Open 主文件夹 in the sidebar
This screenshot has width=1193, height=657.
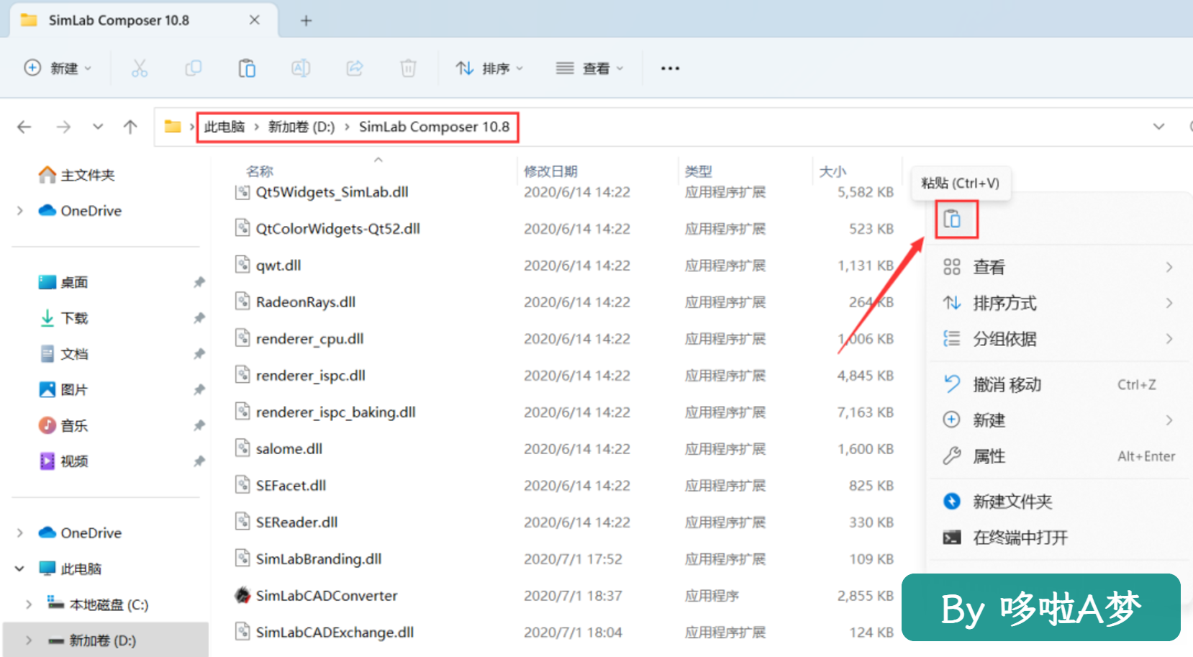coord(77,175)
